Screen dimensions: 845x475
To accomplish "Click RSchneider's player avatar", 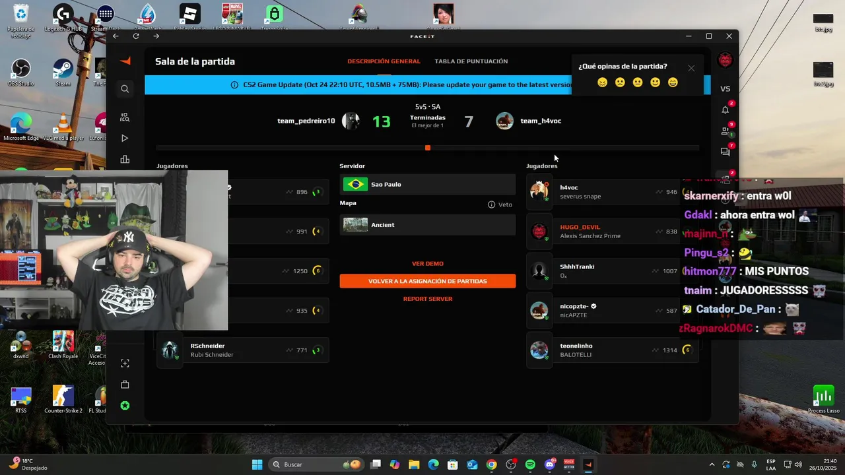I will coord(170,350).
